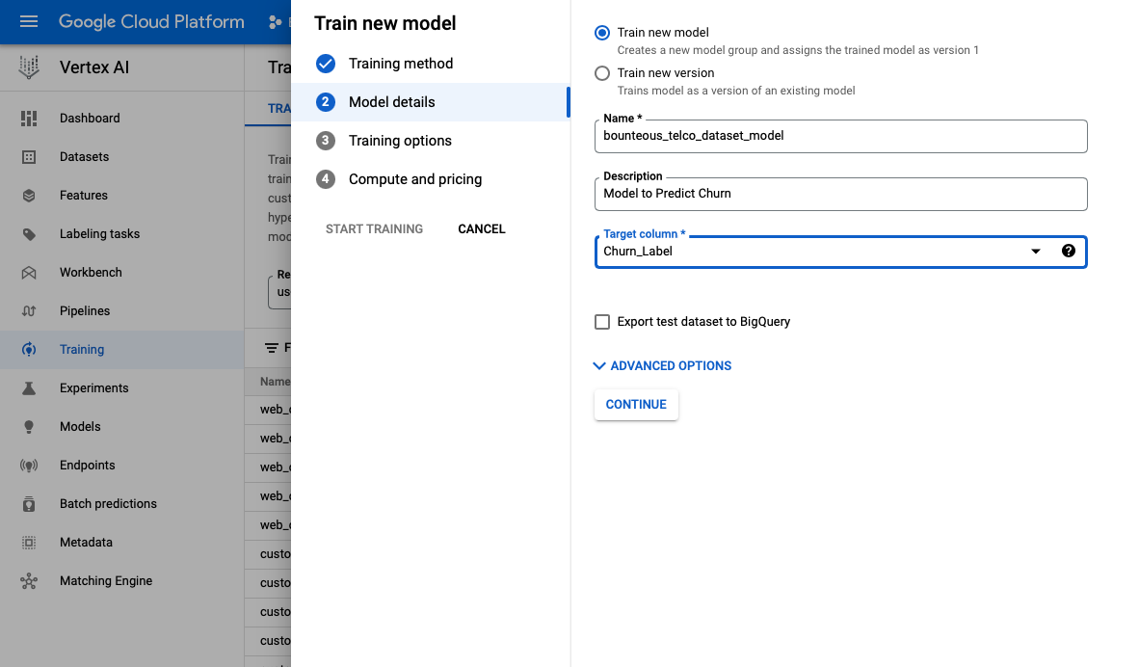Click the Matching Engine icon
Screen dimensions: 1139x667
pos(29,581)
